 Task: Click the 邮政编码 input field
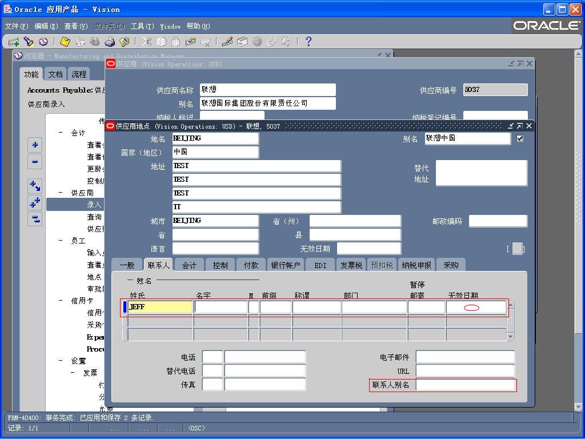point(498,221)
